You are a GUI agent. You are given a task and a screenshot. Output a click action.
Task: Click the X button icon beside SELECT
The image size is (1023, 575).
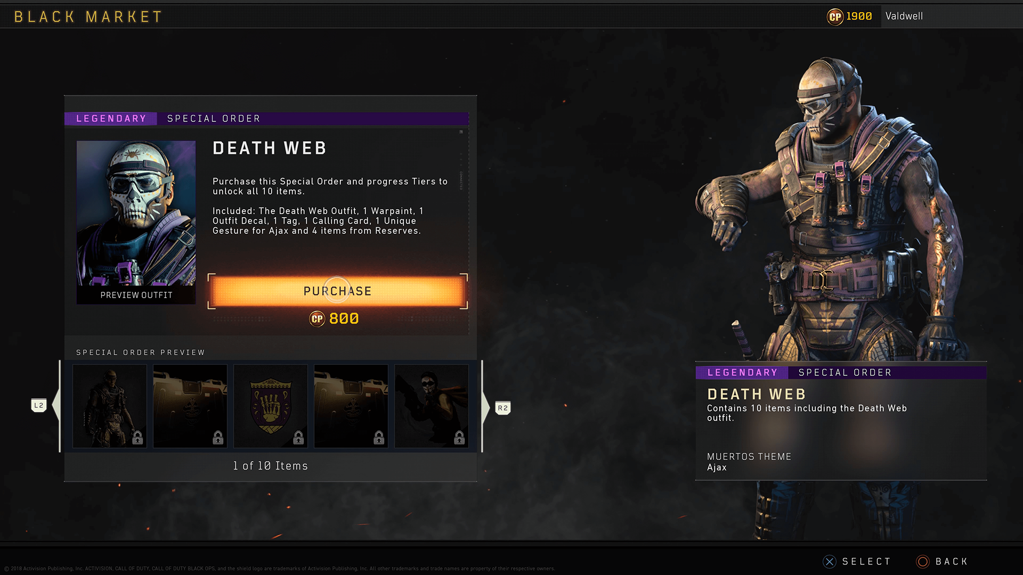point(830,562)
